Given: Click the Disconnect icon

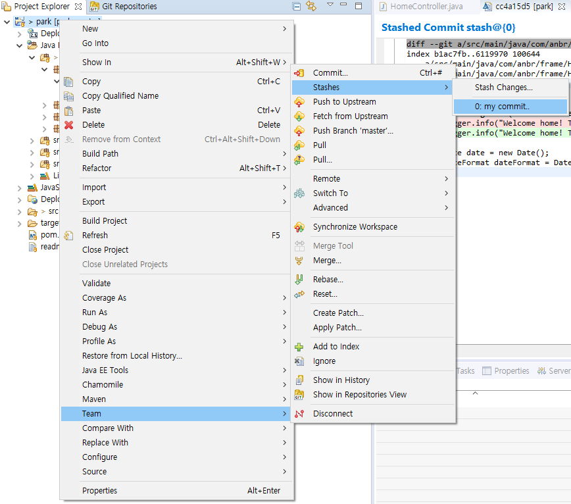Looking at the screenshot, I should 299,414.
